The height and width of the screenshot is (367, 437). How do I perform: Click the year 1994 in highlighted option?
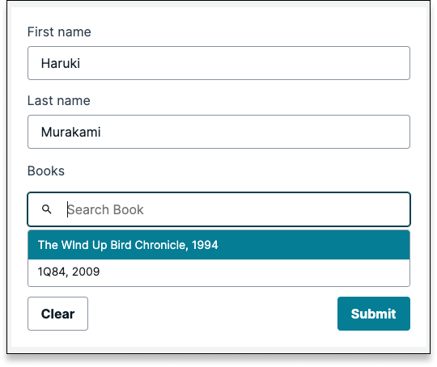205,245
